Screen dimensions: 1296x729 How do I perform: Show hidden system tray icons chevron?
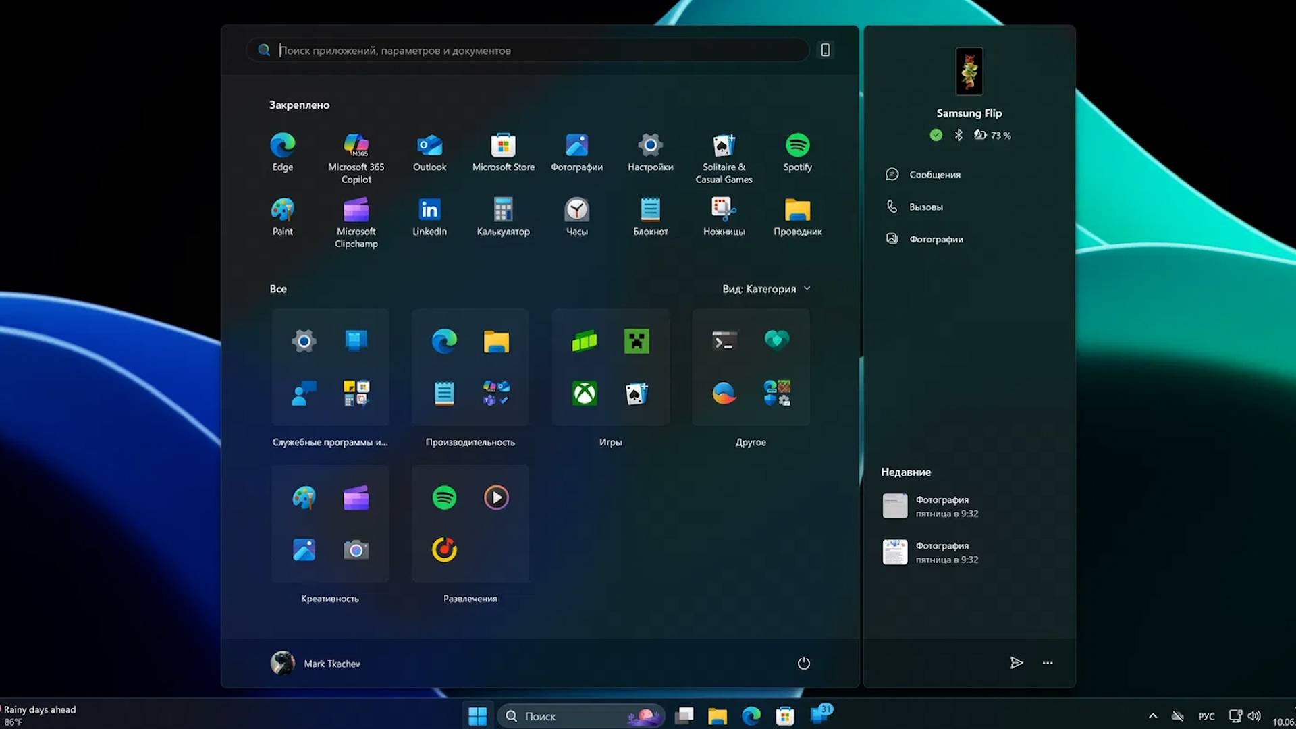coord(1152,716)
